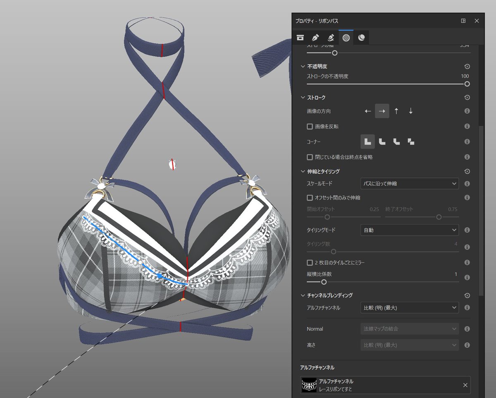Collapse the チャンネルブレンディング section

tap(302, 295)
